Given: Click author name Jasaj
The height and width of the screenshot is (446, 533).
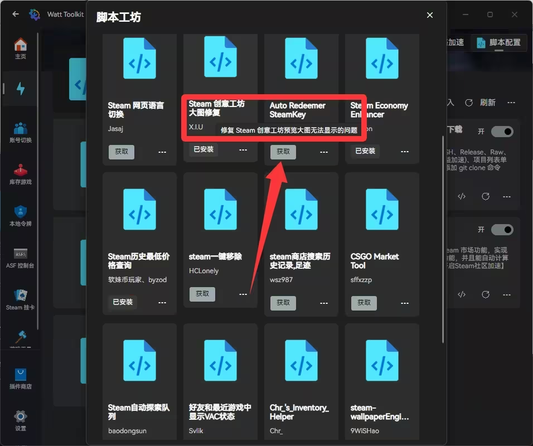Looking at the screenshot, I should (x=115, y=129).
